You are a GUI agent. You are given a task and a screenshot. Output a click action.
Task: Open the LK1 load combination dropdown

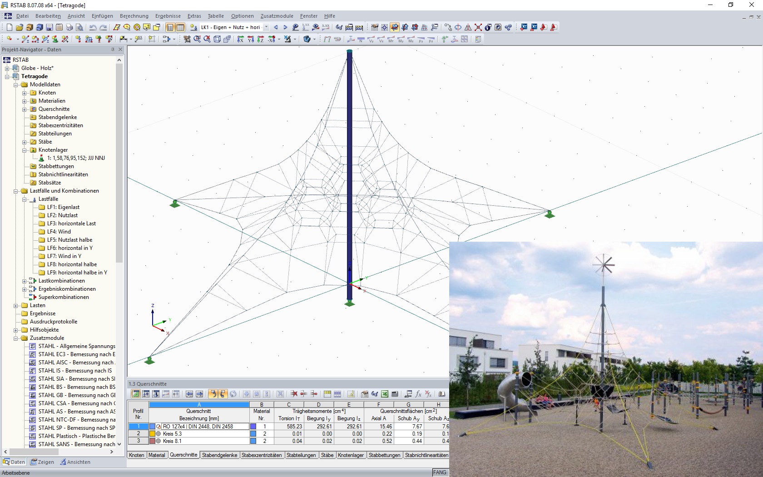[266, 27]
